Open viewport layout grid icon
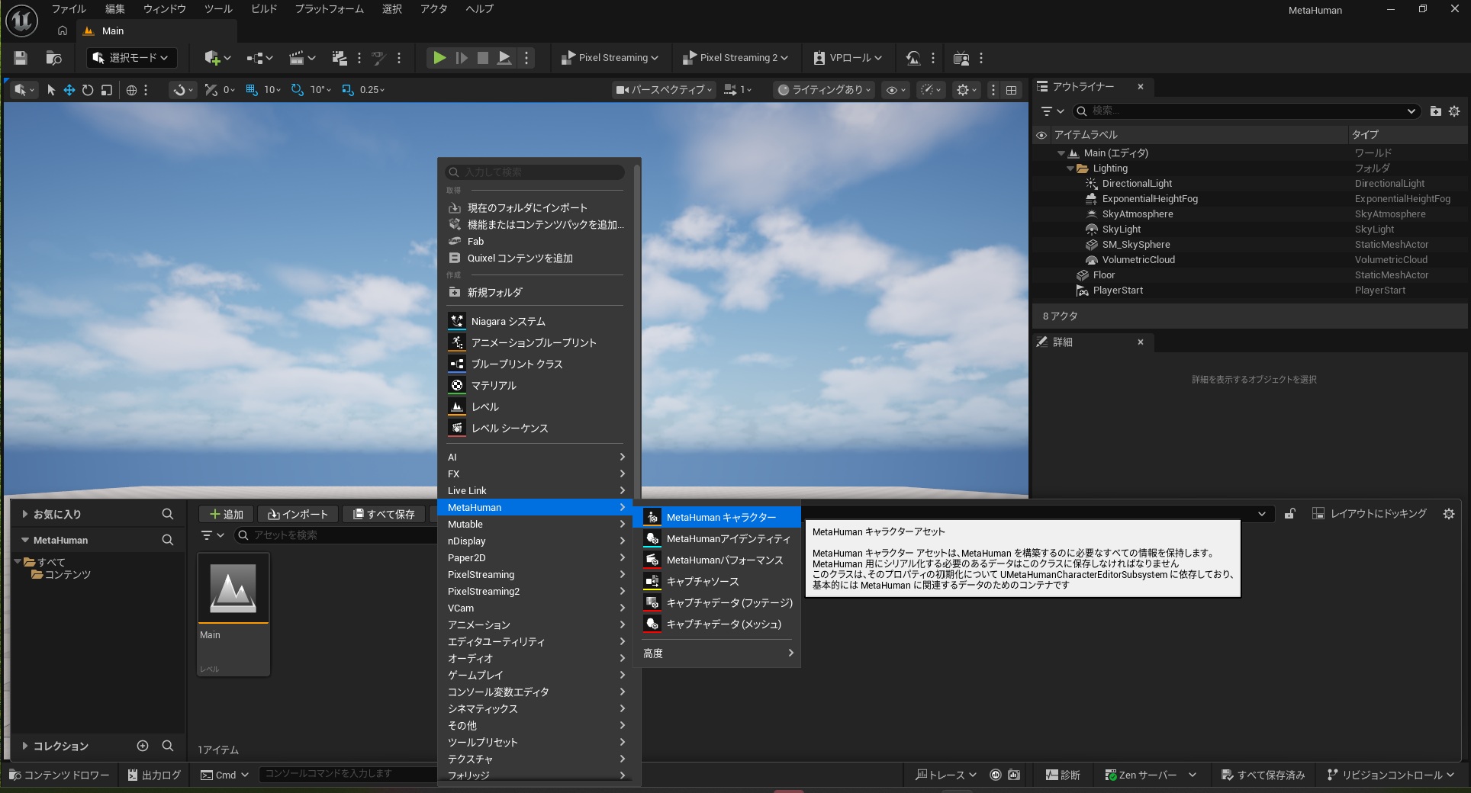The width and height of the screenshot is (1471, 793). point(1012,90)
